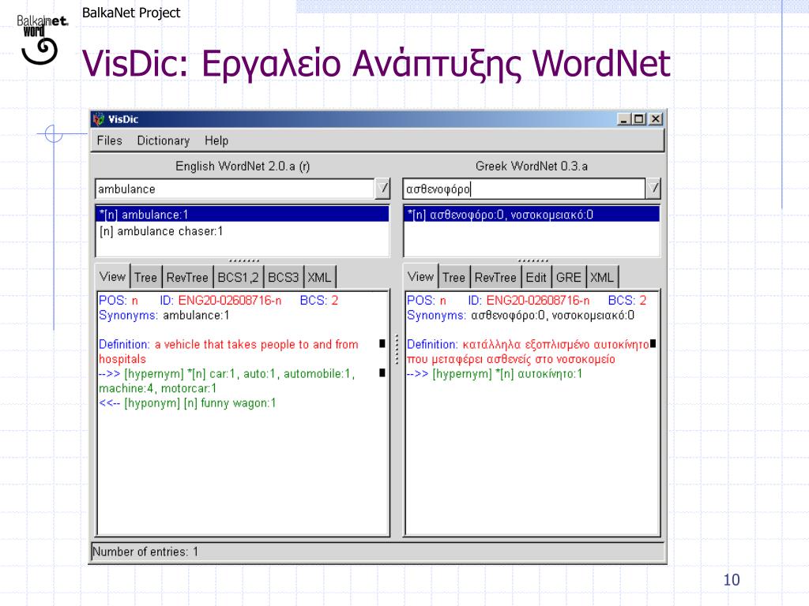Select the "*[n] ambulance:1" result entry
The image size is (809, 606).
[x=243, y=215]
